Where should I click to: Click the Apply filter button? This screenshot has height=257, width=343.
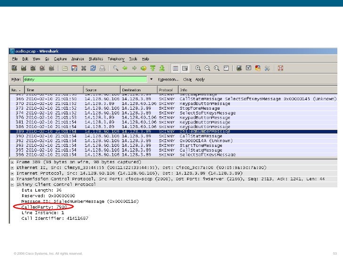click(x=200, y=80)
